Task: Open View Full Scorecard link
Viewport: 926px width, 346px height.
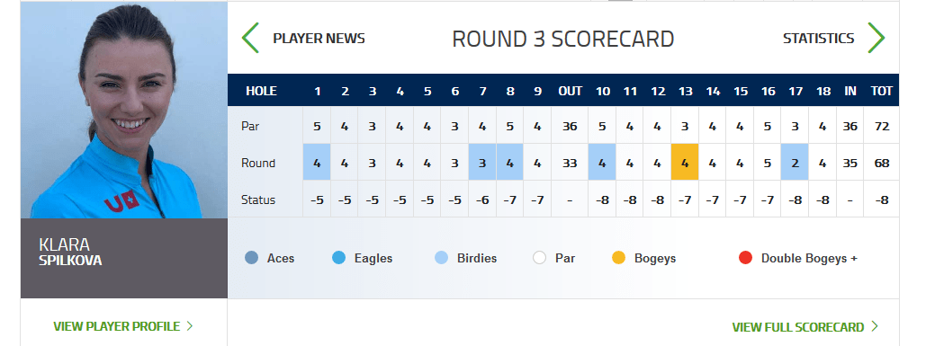Action: [798, 327]
